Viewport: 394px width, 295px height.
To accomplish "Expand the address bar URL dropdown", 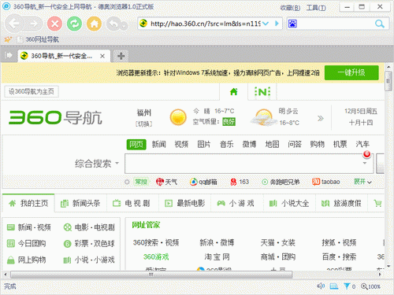I will (x=266, y=24).
